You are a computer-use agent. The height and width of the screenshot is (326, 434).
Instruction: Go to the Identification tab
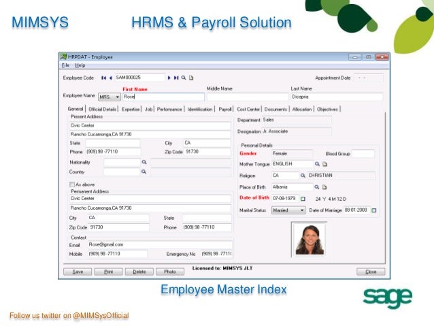[x=200, y=109]
